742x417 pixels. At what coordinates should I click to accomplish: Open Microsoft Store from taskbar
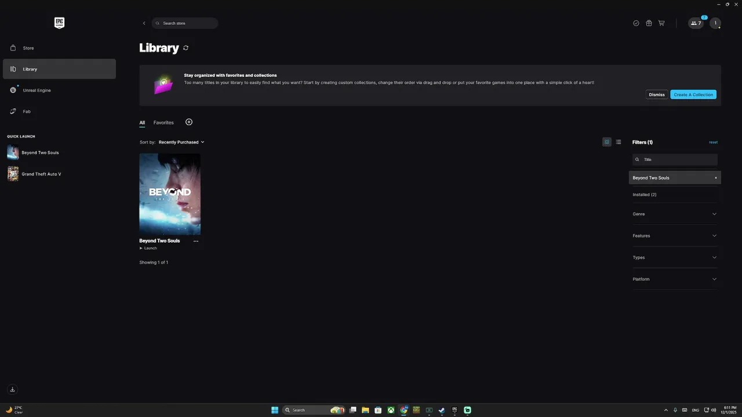(378, 410)
